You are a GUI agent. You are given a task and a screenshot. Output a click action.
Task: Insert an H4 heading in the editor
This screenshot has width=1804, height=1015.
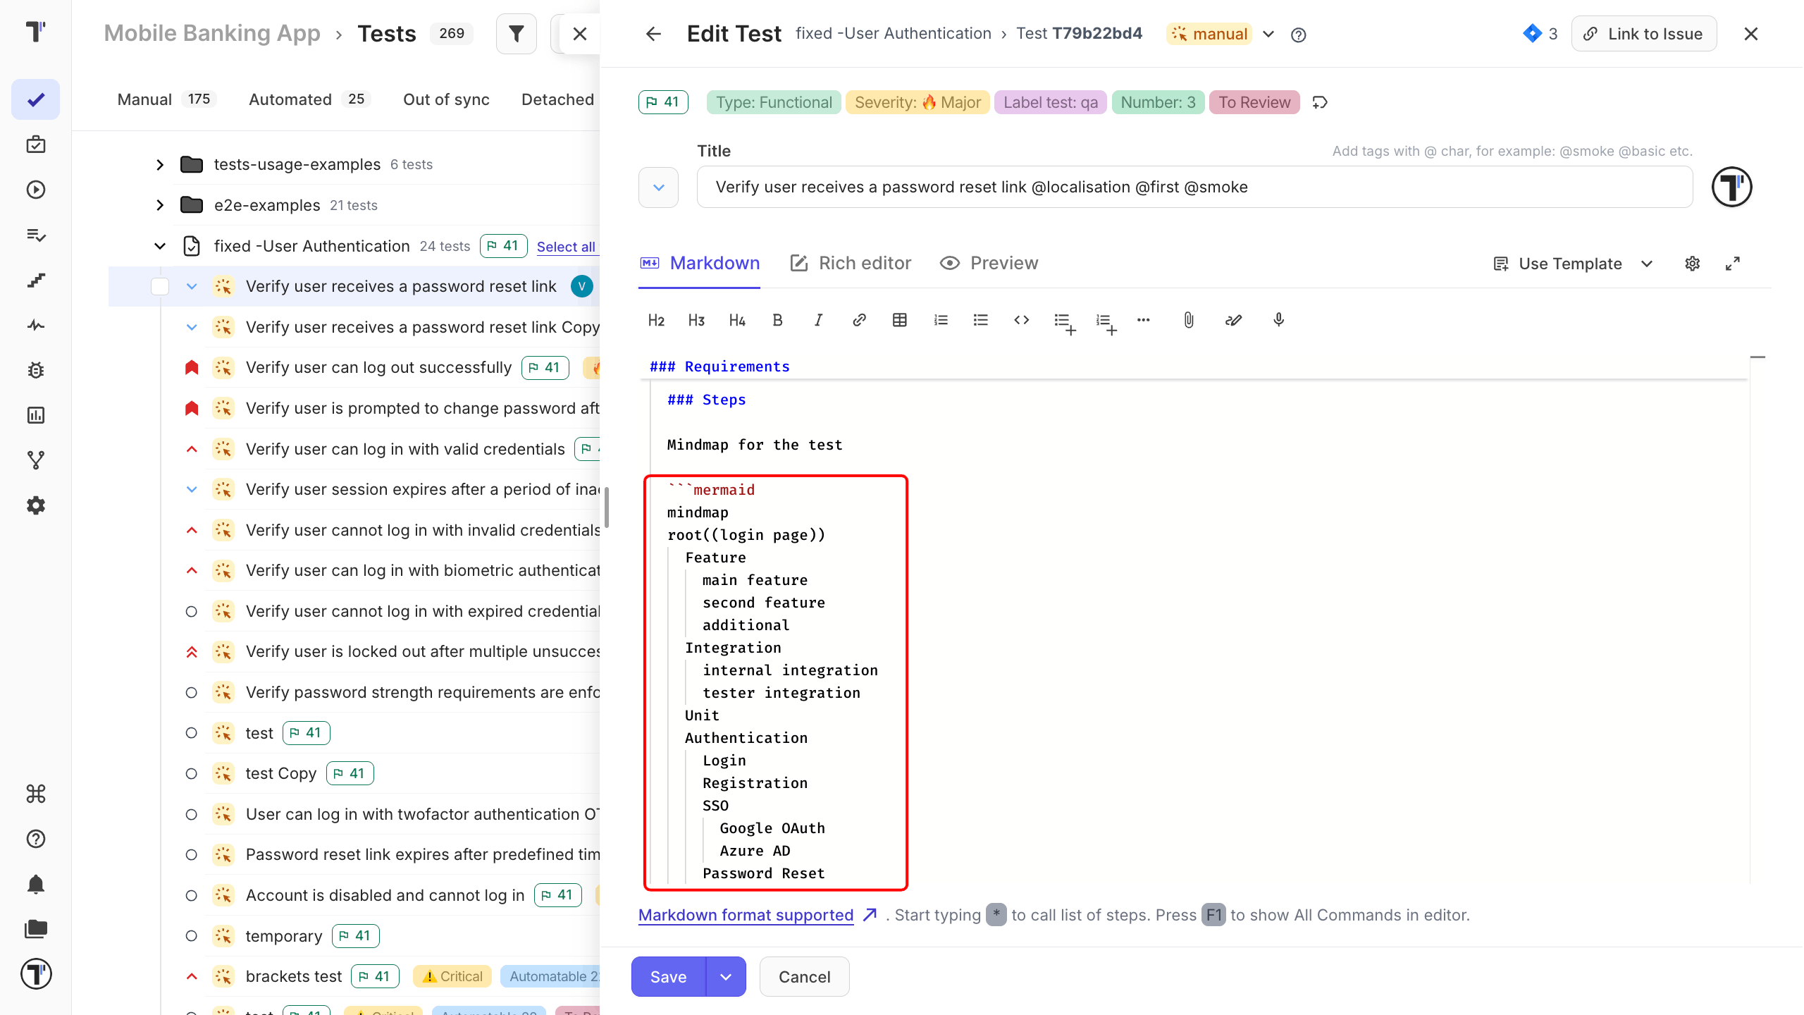737,321
